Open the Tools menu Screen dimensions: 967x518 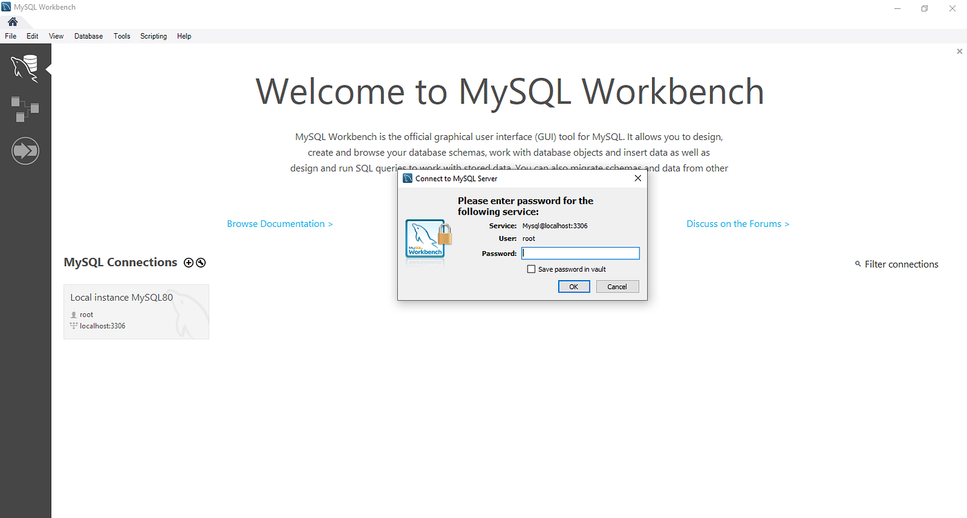(122, 36)
